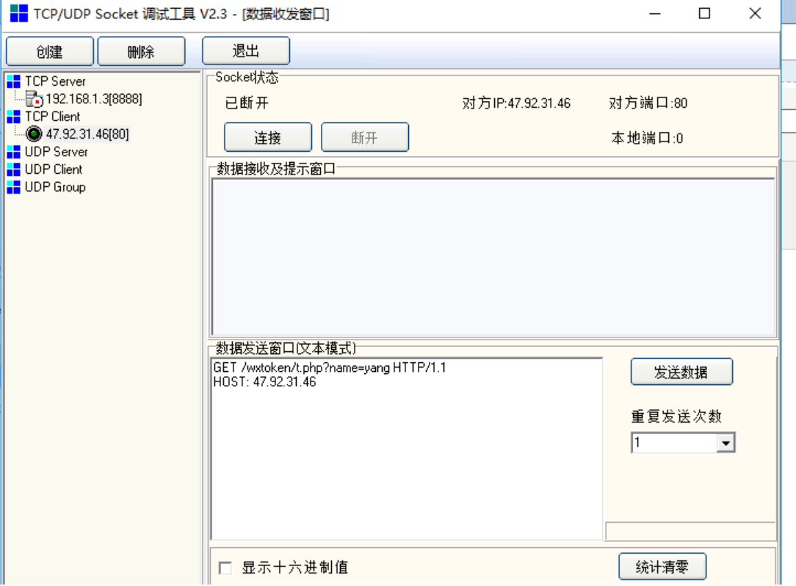Enable the 显示十六进制值 checkbox

pyautogui.click(x=225, y=568)
